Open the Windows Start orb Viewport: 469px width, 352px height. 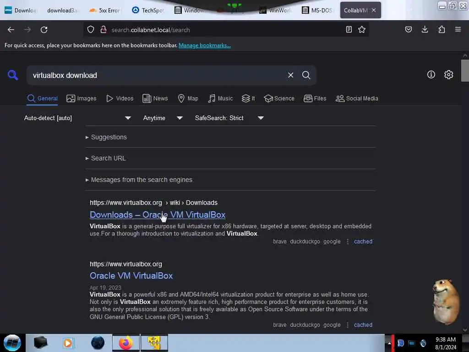point(12,343)
